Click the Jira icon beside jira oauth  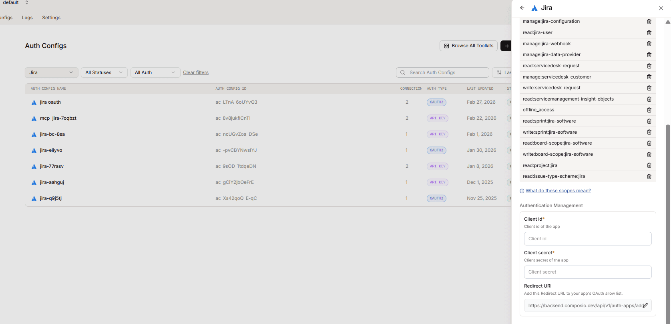click(x=34, y=103)
